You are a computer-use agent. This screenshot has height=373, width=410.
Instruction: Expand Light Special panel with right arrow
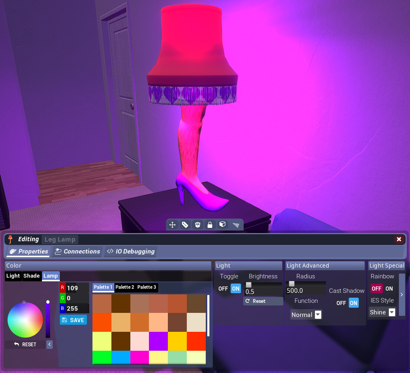click(401, 295)
